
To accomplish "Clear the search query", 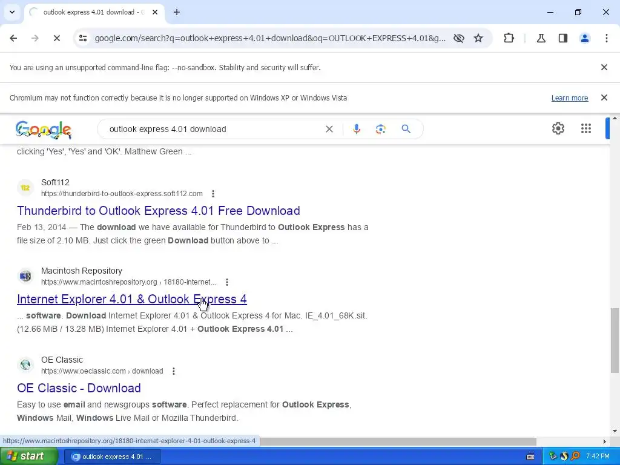I will (329, 129).
